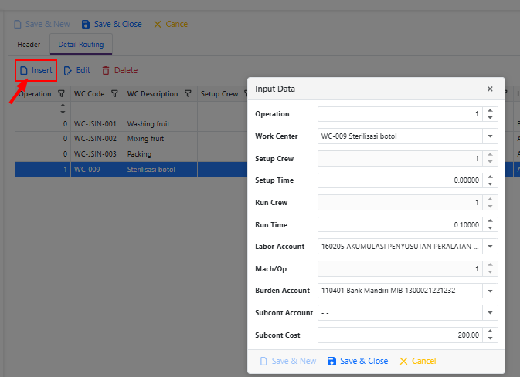Increment the Operation value in dialog
The image size is (520, 377).
point(490,110)
